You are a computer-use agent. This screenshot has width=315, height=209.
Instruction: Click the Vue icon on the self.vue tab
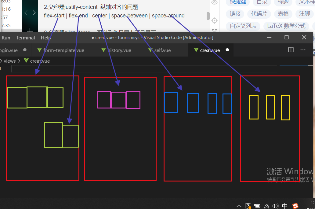click(x=150, y=50)
